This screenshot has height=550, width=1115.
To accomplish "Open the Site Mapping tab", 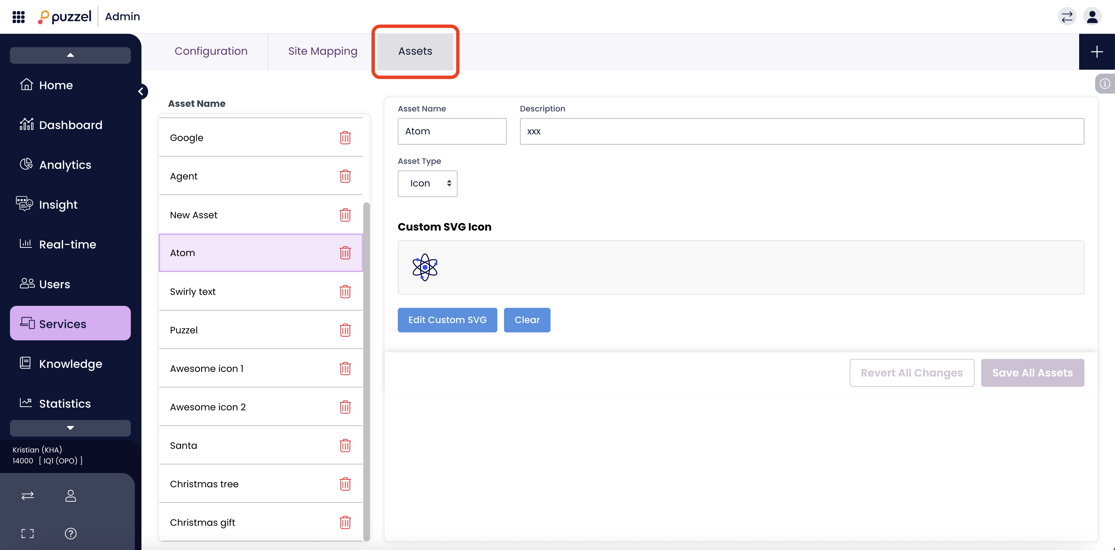I will point(322,51).
